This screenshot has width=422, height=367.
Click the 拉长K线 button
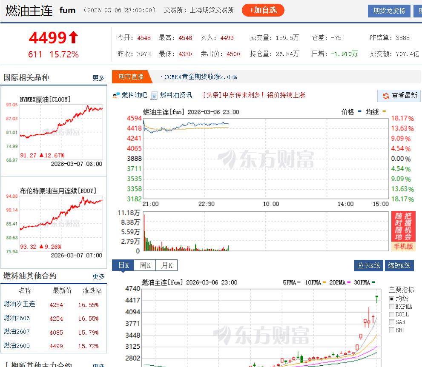point(369,266)
